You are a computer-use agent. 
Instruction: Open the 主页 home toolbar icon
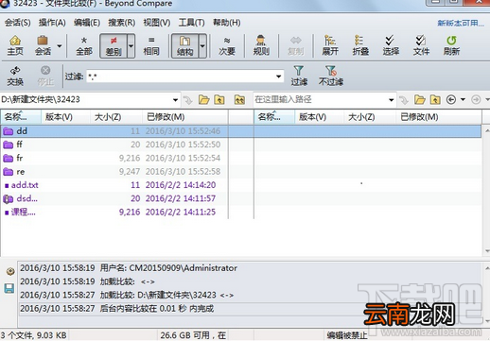click(x=15, y=45)
